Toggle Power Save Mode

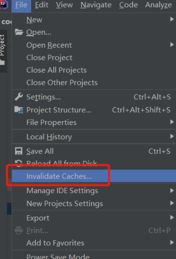[x=94, y=255]
